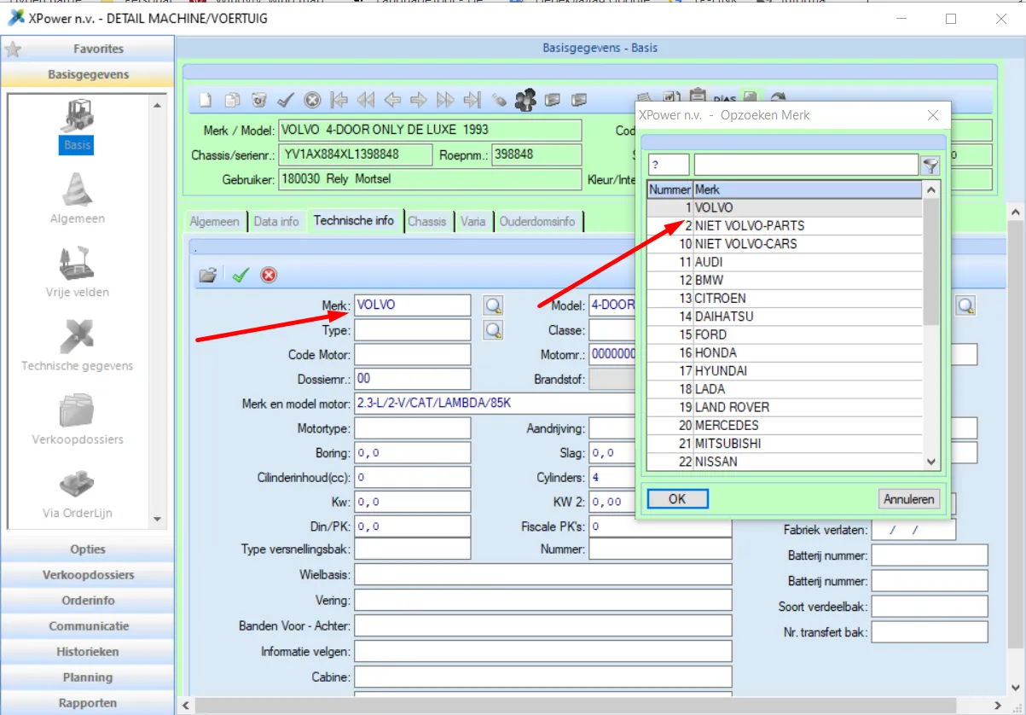Click the computer mouse toolbar icon
This screenshot has height=715, width=1026.
[499, 101]
